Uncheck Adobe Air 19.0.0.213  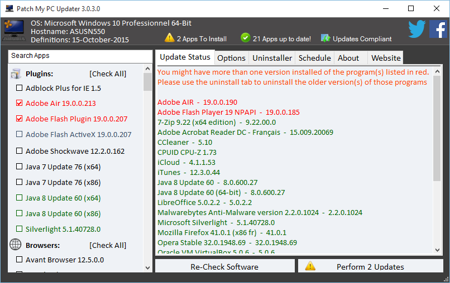(x=19, y=103)
